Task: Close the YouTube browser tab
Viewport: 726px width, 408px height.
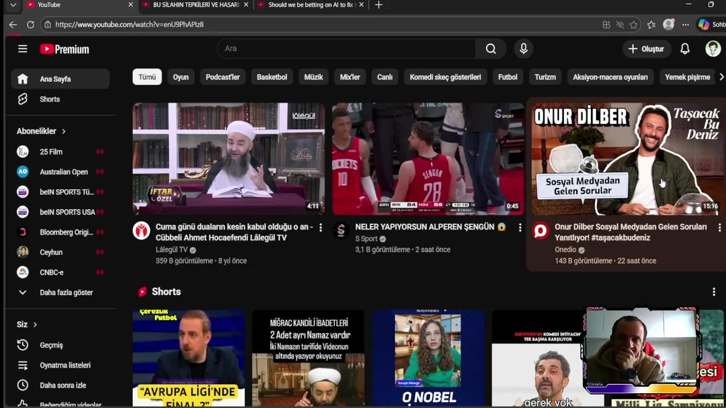Action: click(x=130, y=5)
